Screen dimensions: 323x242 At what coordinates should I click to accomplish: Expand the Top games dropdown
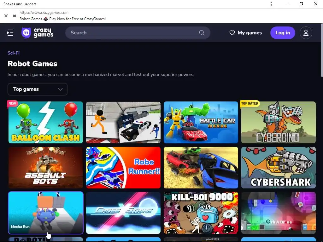click(x=38, y=89)
